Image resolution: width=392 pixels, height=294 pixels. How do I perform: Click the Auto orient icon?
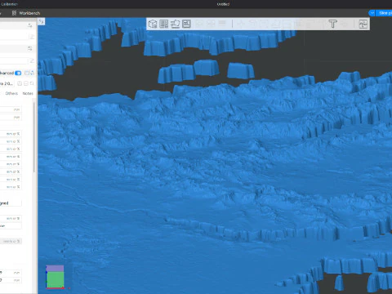pyautogui.click(x=175, y=24)
